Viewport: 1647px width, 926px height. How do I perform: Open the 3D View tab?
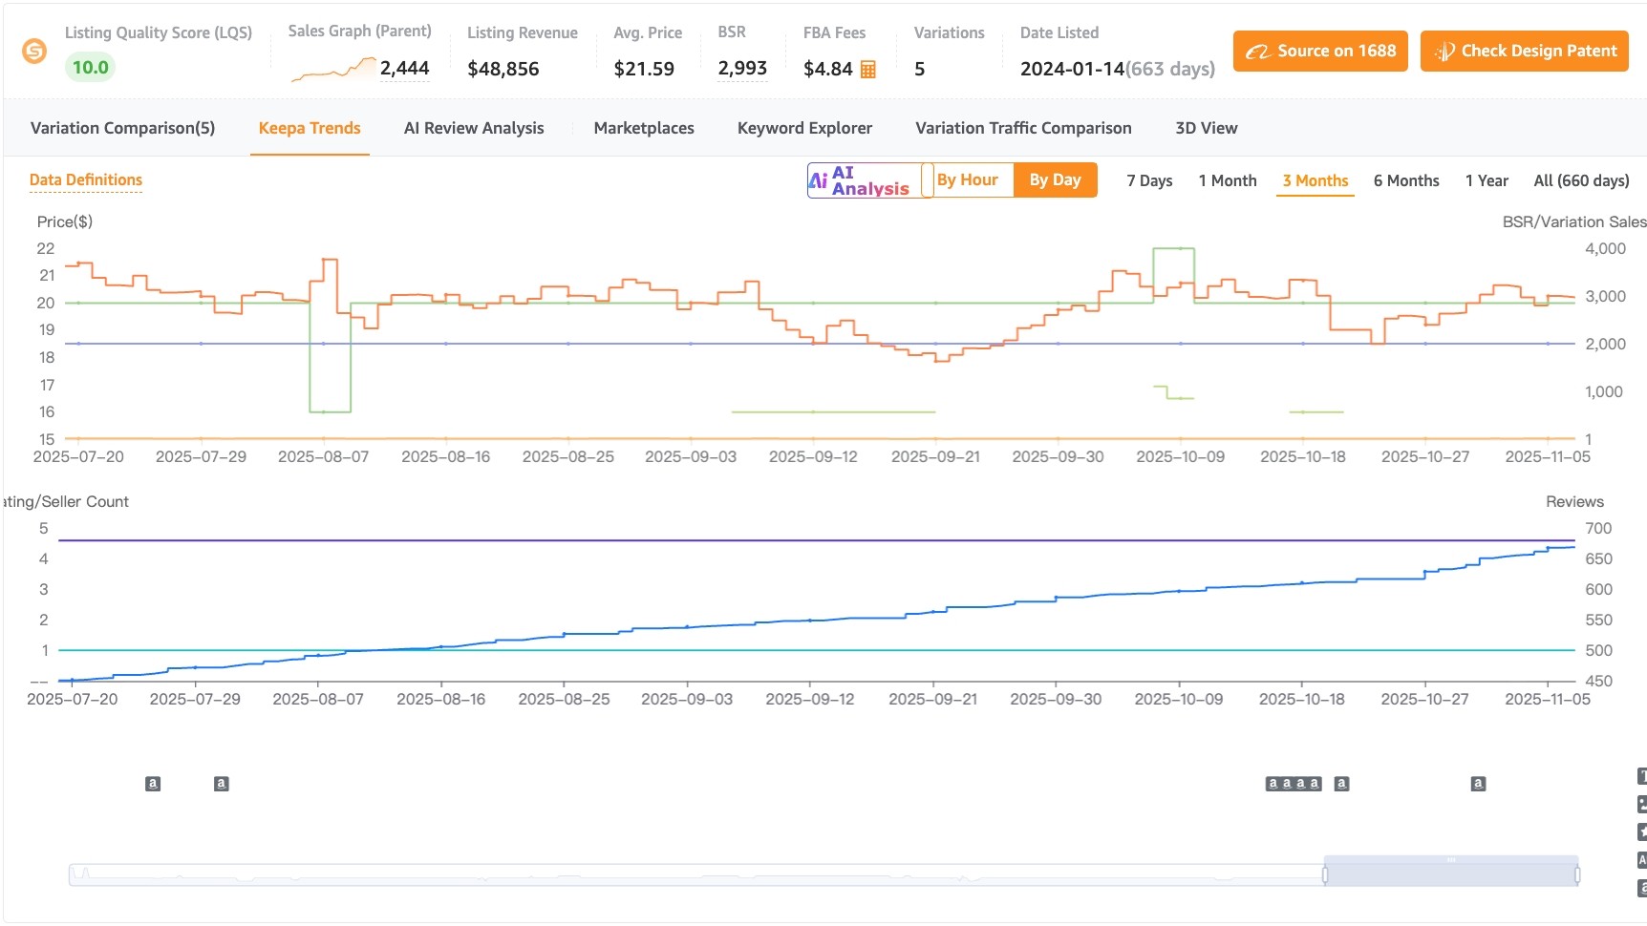[1206, 127]
